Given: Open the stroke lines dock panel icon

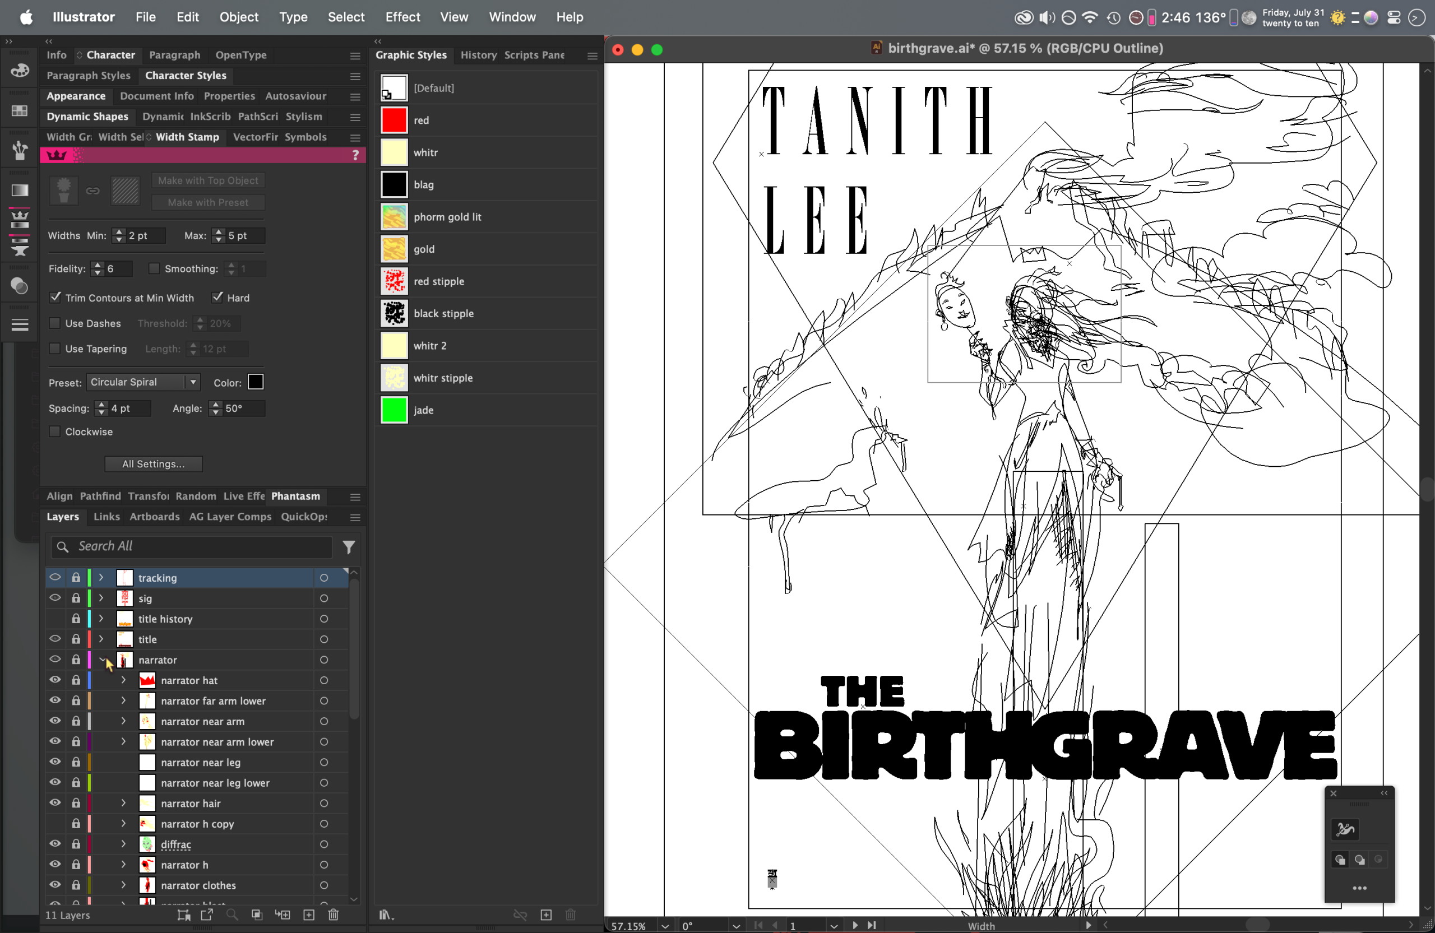Looking at the screenshot, I should coord(19,325).
